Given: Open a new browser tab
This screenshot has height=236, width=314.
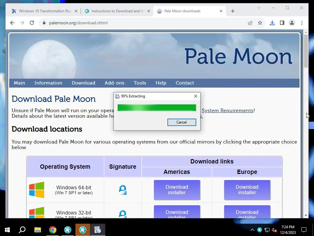Looking at the screenshot, I should [x=232, y=11].
